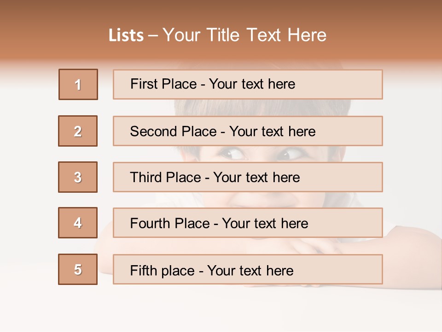Click the Fourth Place text bar
Screen dimensions: 442x332
pyautogui.click(x=248, y=223)
